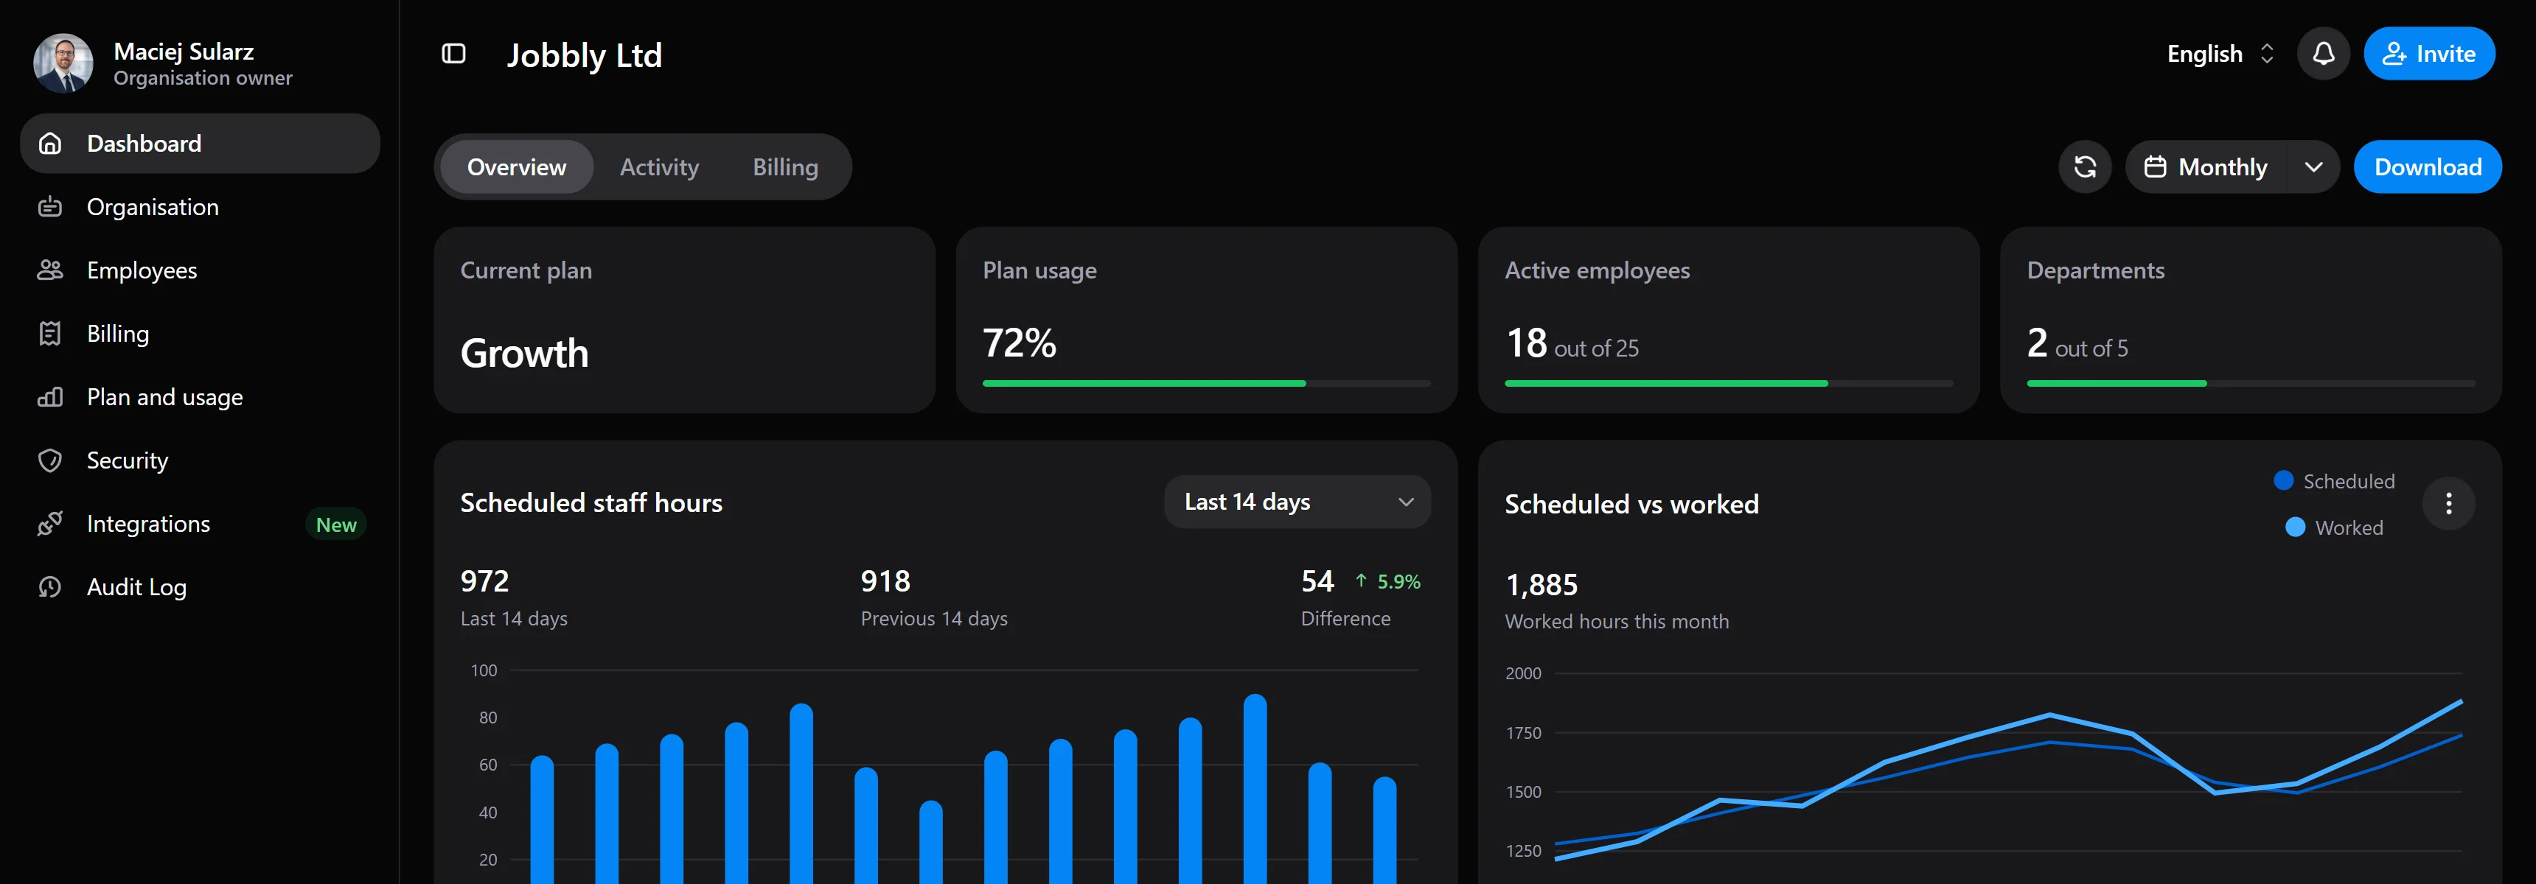
Task: Click the 5.9% increase indicator
Action: [x=1387, y=582]
